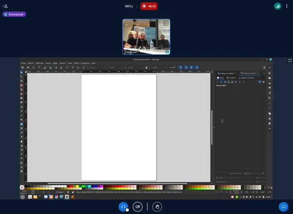The height and width of the screenshot is (214, 293).
Task: Click the question mark unset paint icon
Action: click(243, 82)
